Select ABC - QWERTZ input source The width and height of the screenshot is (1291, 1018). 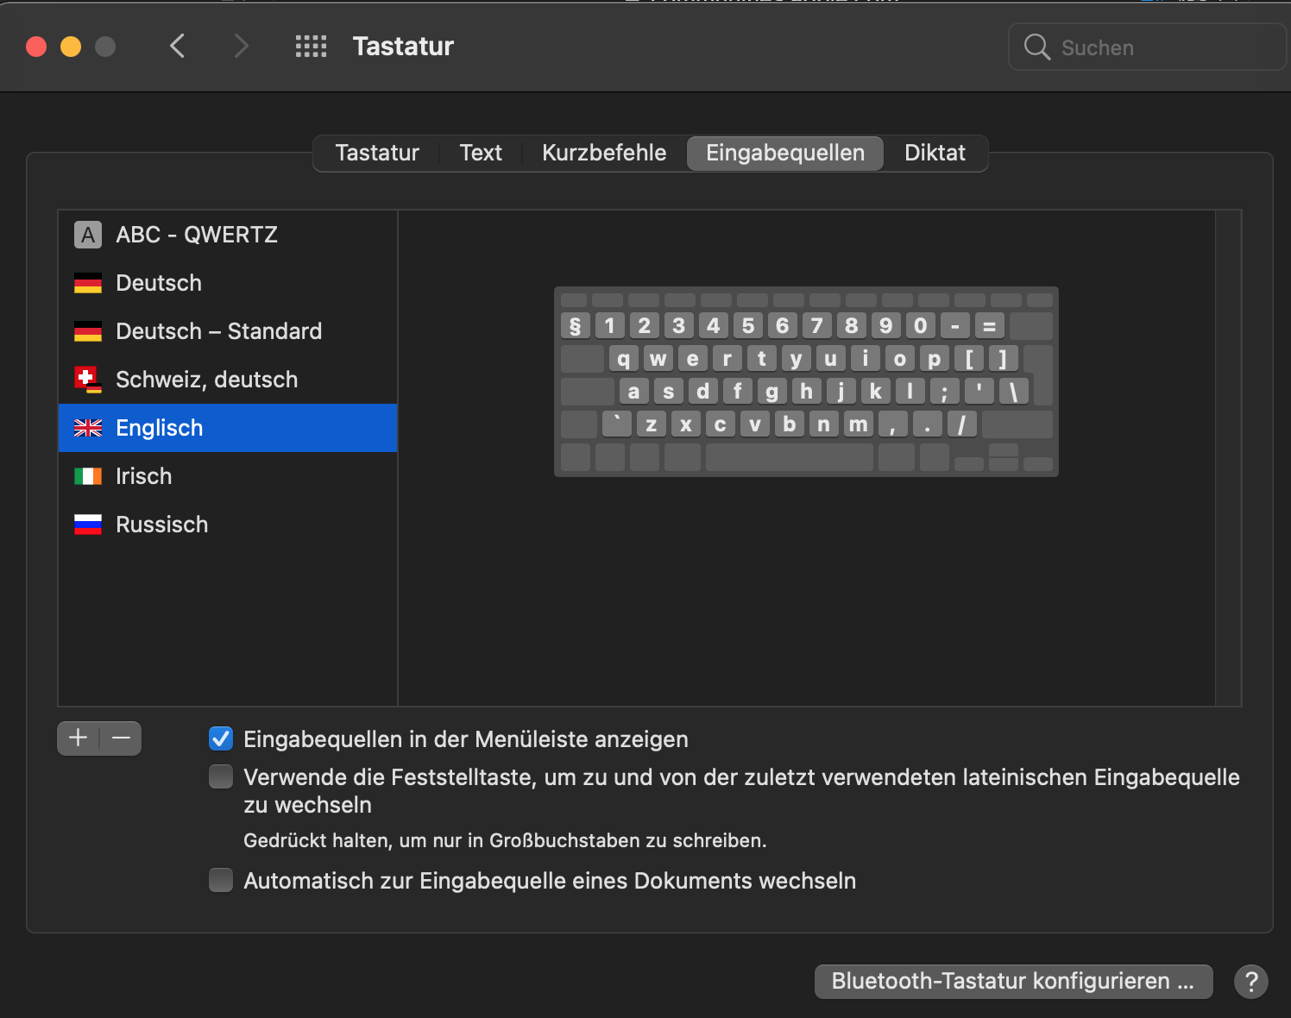[196, 235]
